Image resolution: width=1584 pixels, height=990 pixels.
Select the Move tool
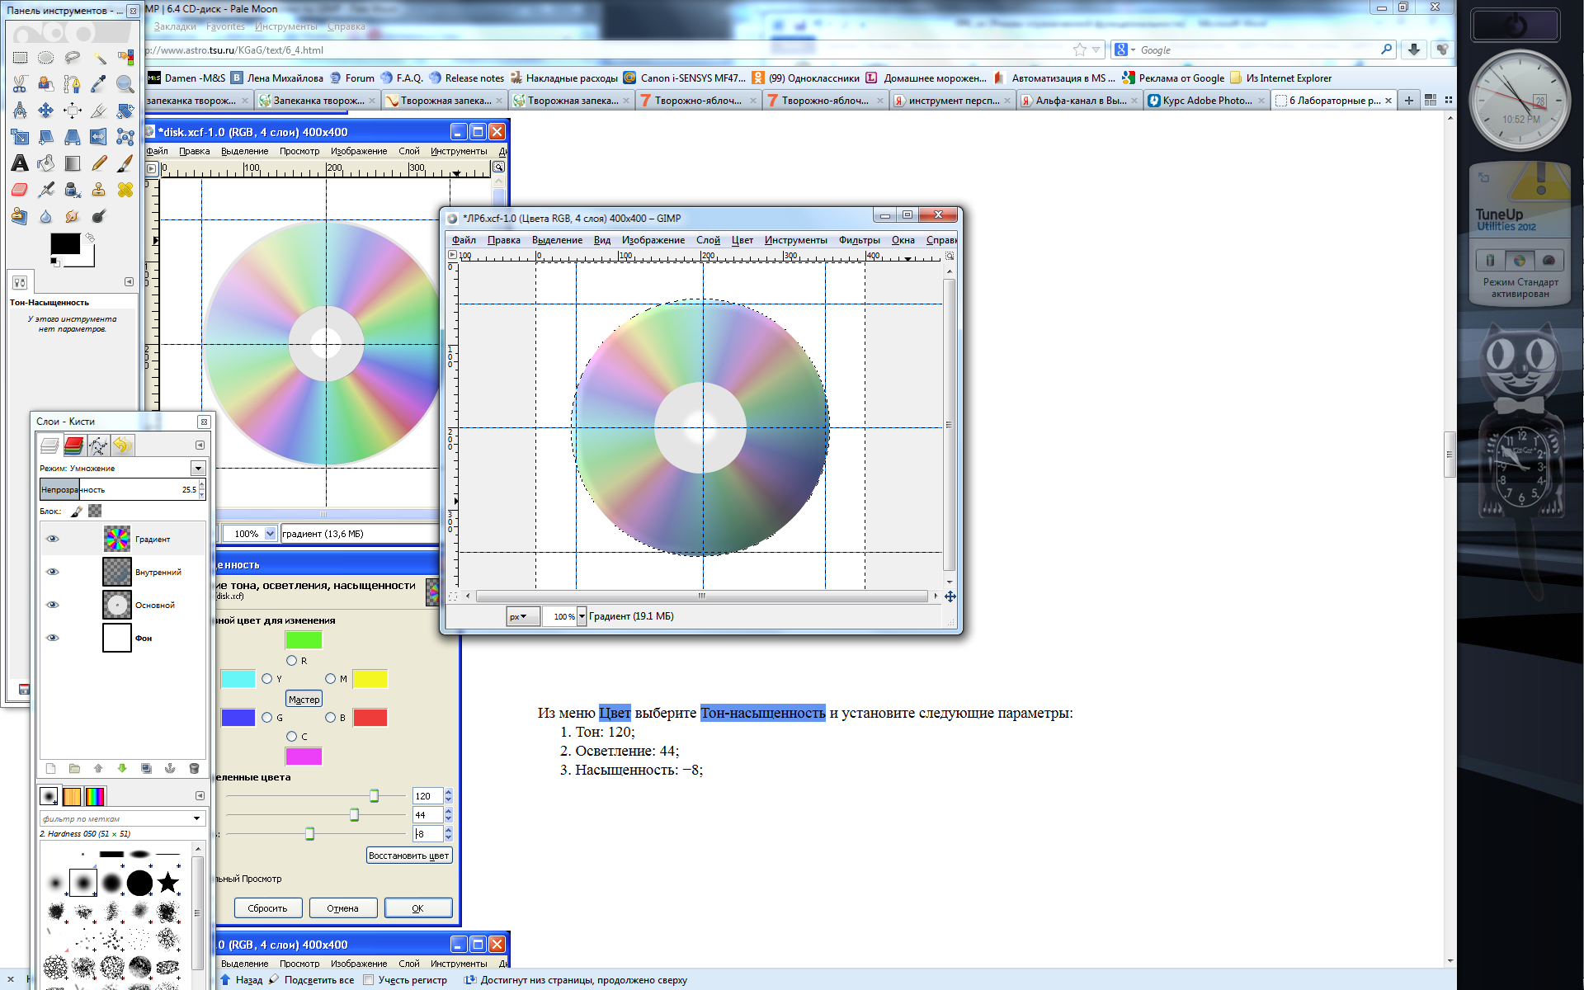tap(46, 111)
